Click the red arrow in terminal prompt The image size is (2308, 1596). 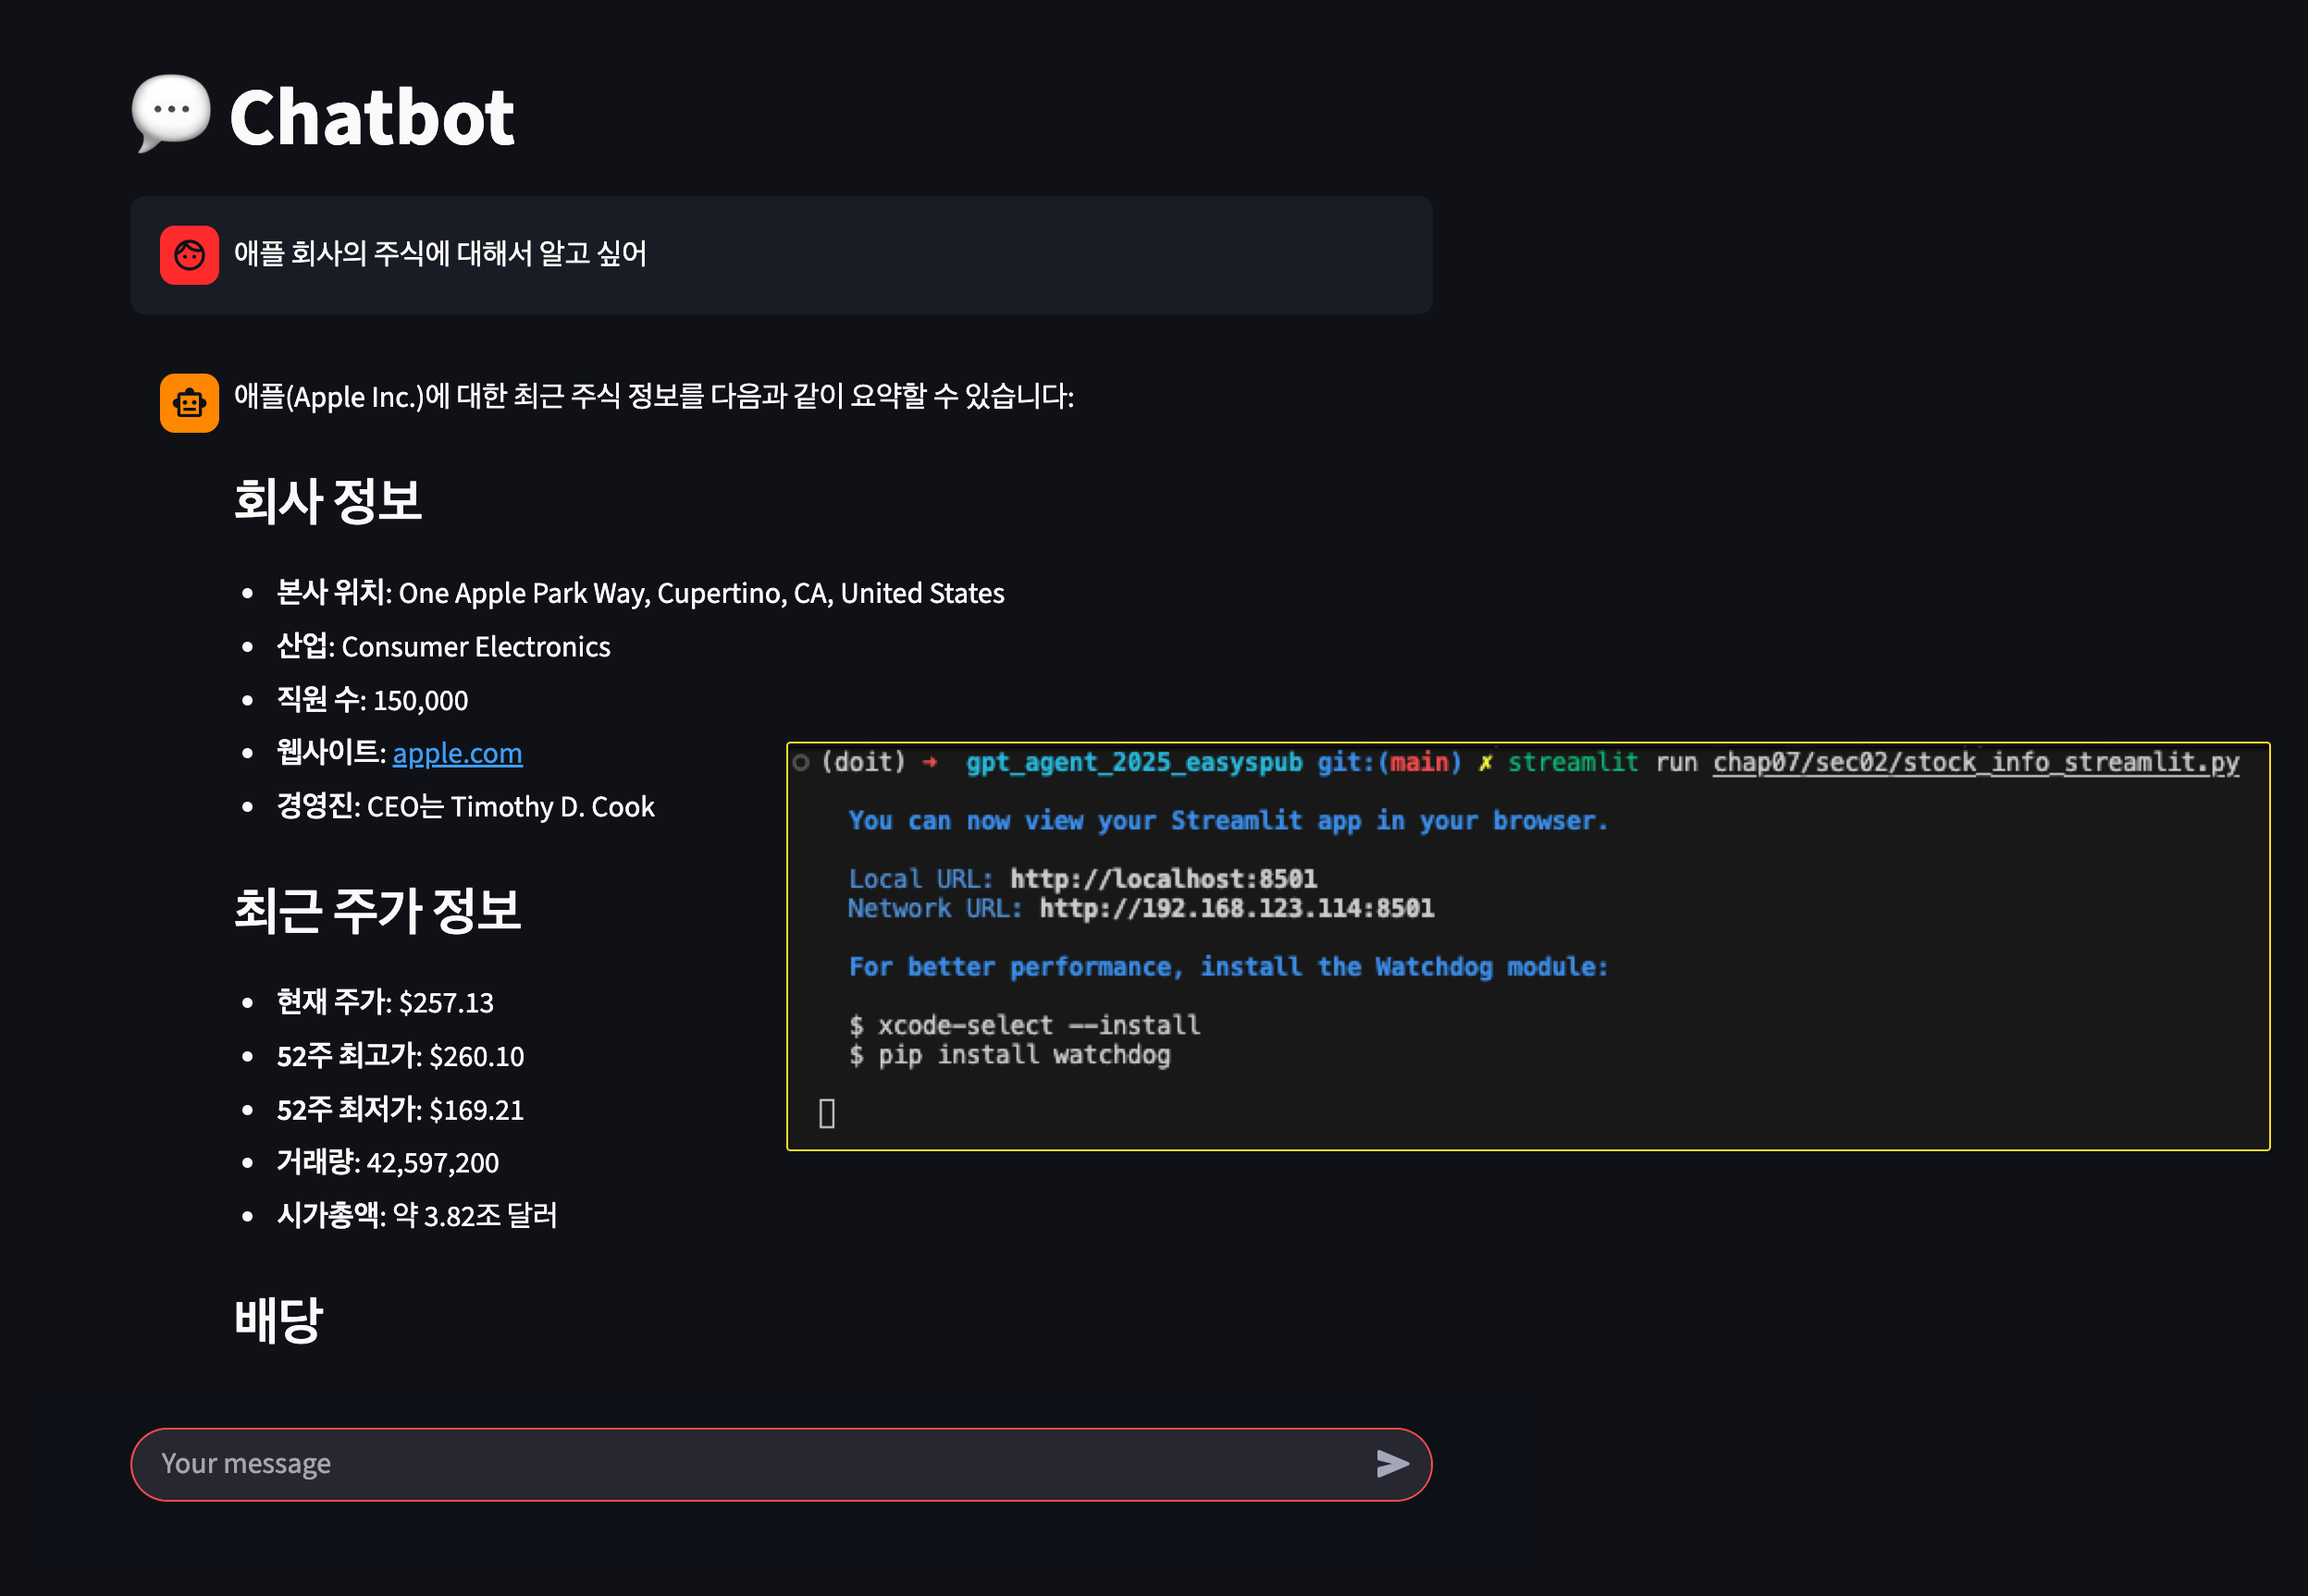coord(930,763)
